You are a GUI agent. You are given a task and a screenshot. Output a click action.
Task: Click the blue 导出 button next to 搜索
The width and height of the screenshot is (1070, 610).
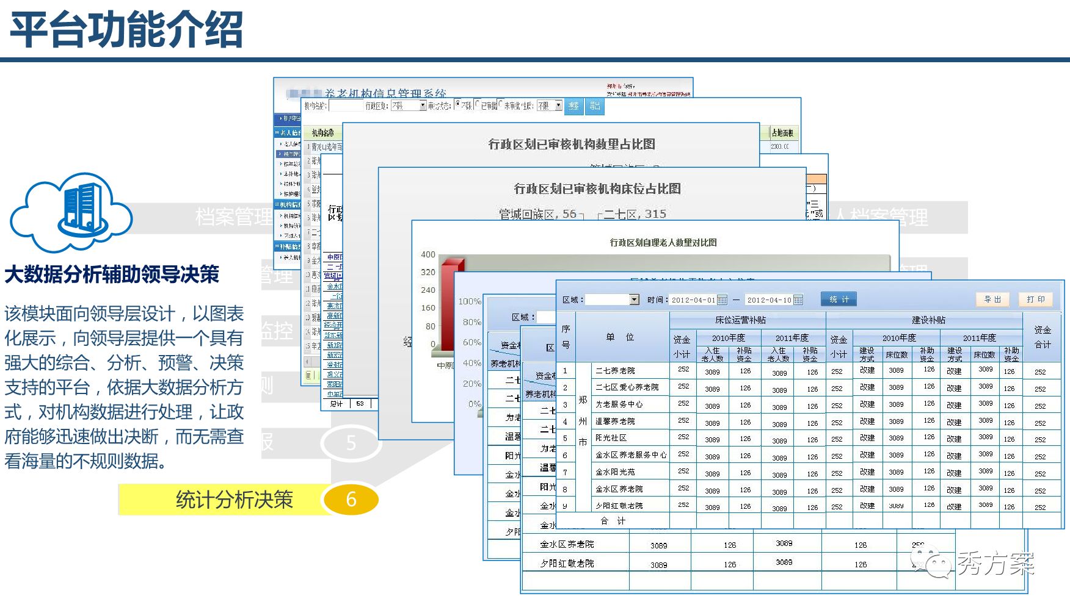tap(595, 106)
